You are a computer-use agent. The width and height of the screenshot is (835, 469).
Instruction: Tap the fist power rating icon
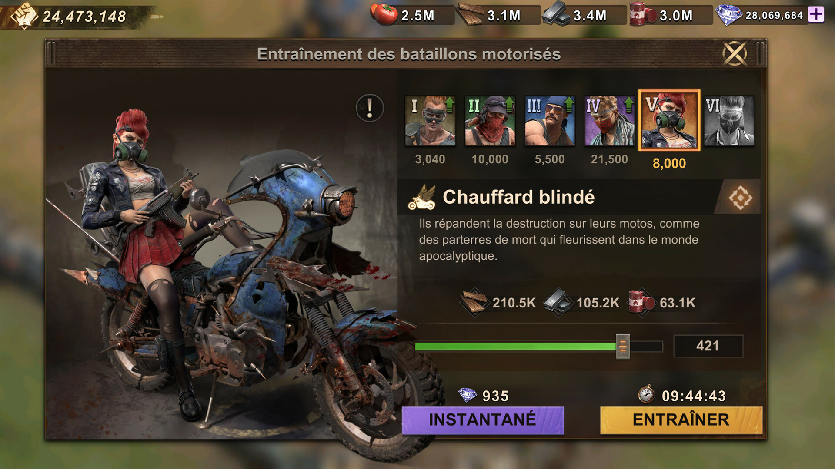tap(24, 16)
